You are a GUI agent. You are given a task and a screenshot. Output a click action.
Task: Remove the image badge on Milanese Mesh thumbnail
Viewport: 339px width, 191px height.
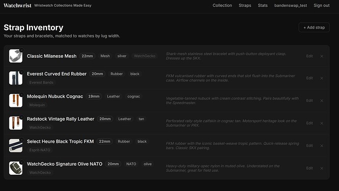22,50
